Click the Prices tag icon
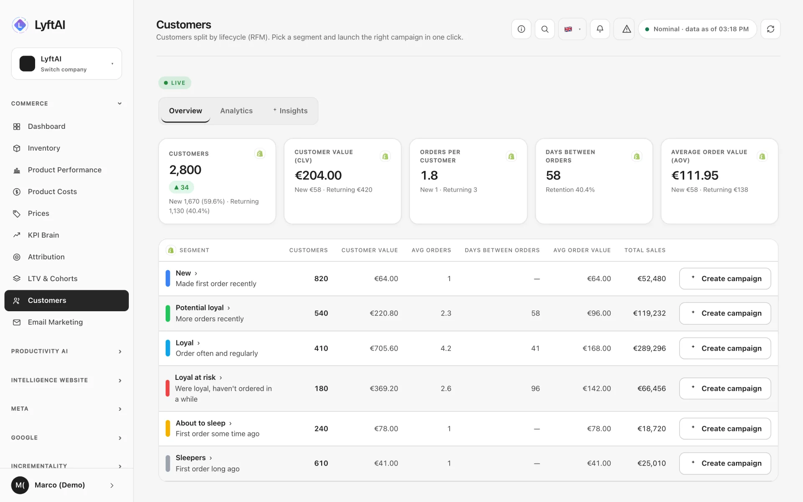 coord(17,213)
